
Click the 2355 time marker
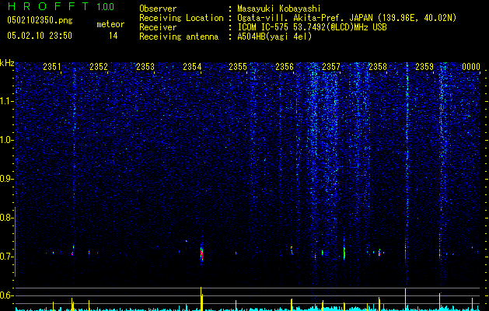[238, 67]
